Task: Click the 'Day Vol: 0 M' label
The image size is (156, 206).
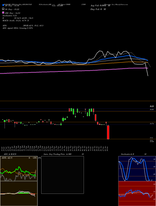Action: (98, 9)
